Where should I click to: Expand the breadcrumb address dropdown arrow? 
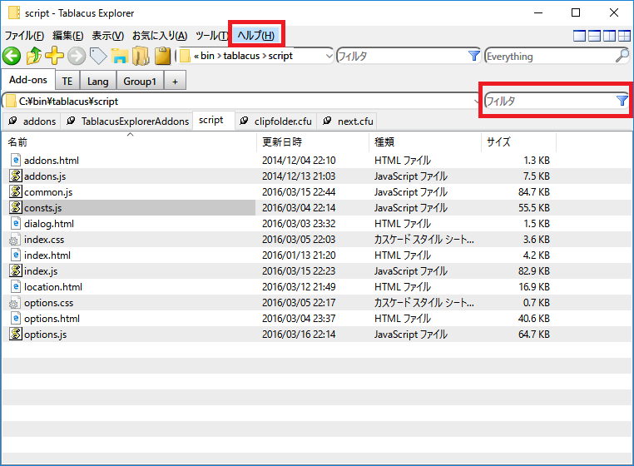(329, 56)
